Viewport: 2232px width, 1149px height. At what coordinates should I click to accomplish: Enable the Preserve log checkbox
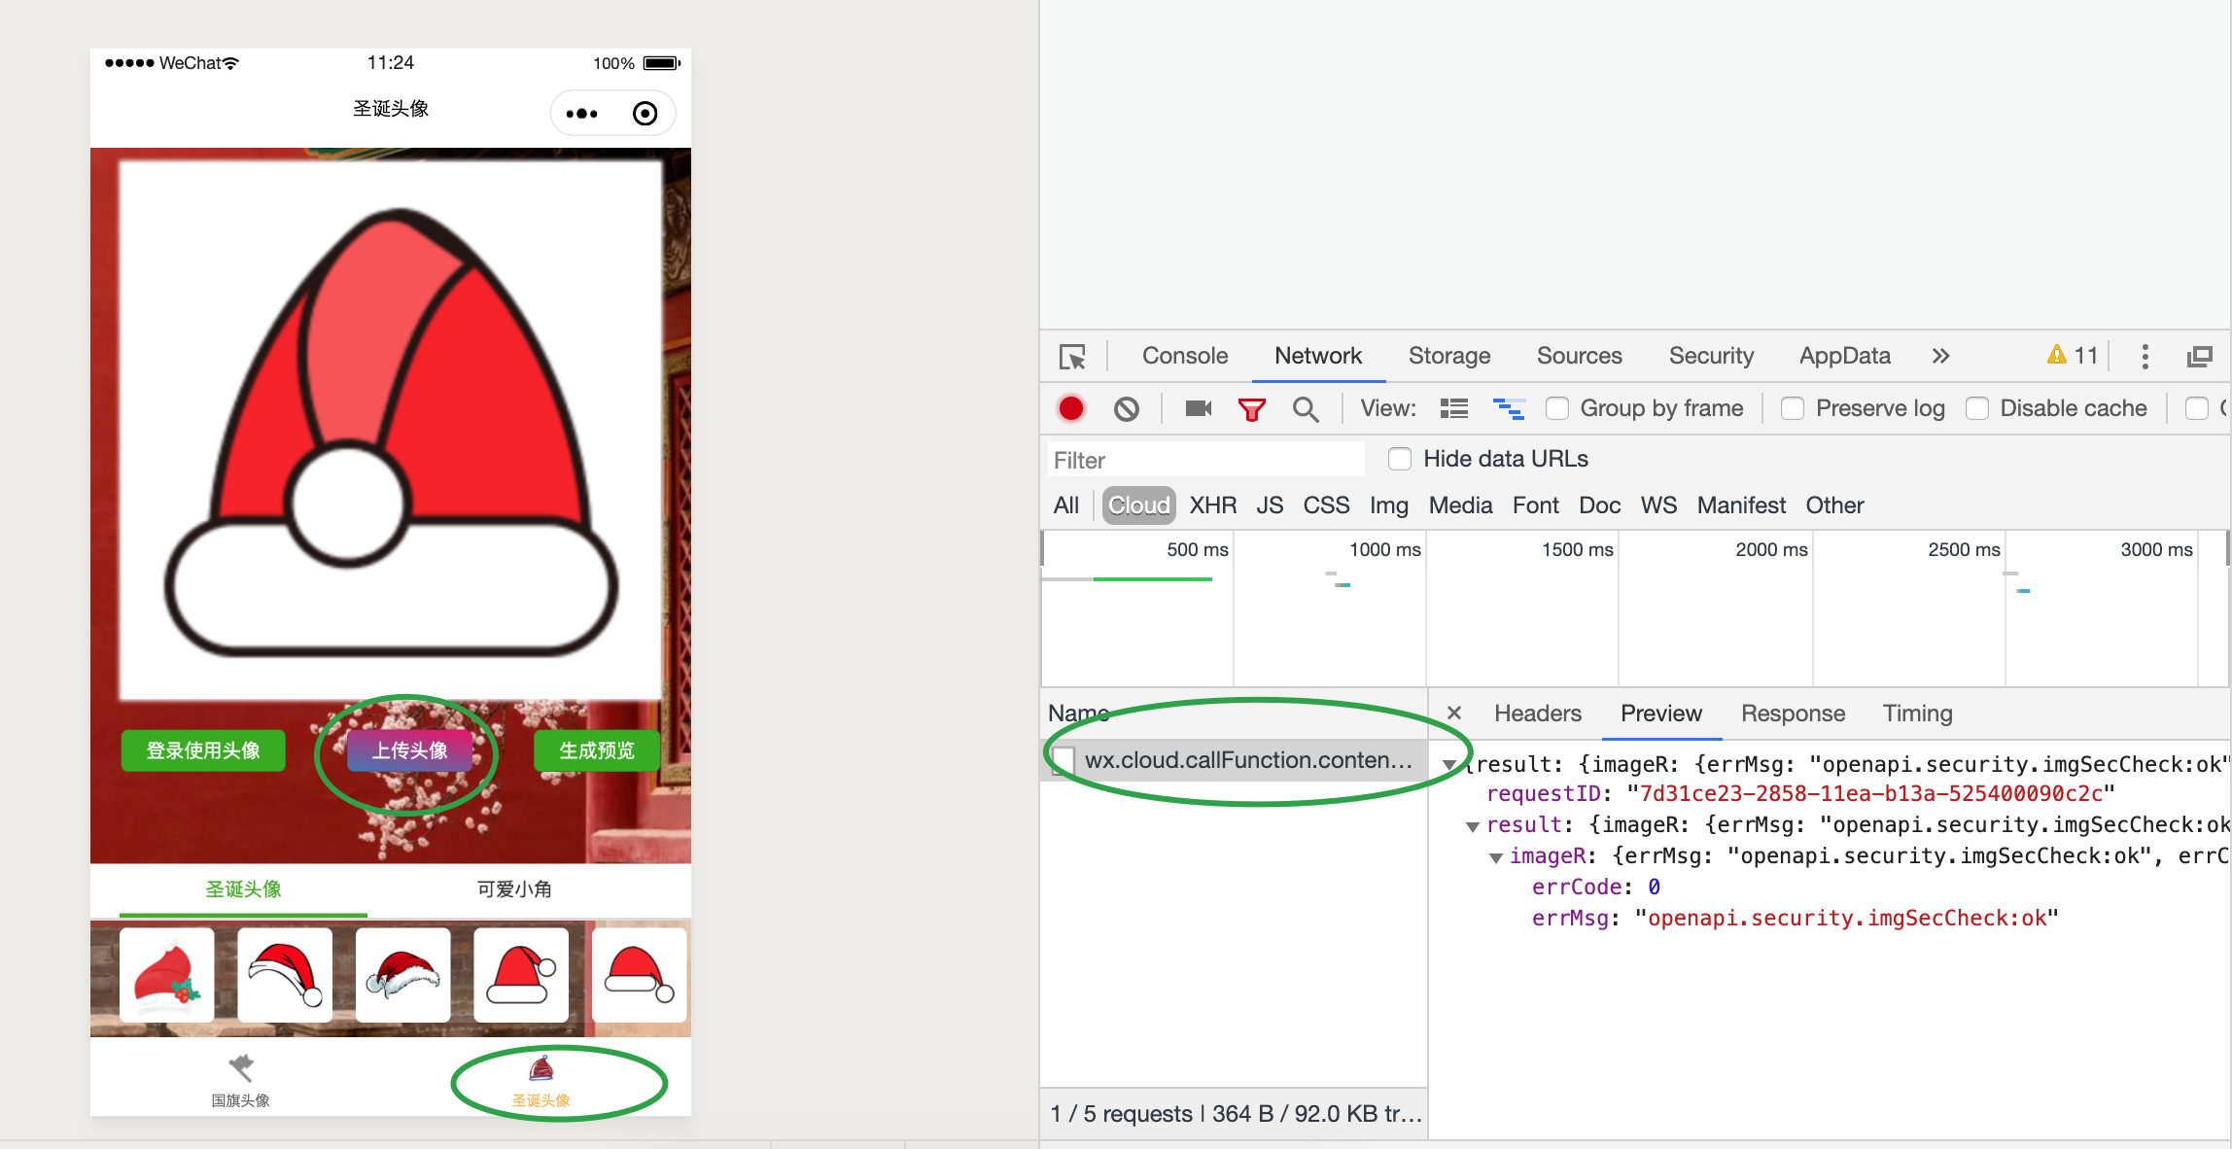click(1793, 408)
